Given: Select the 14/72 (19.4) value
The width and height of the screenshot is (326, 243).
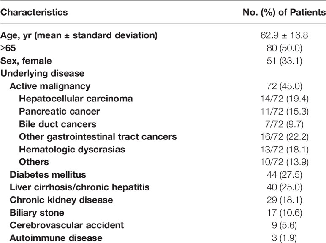Looking at the screenshot, I should 284,99.
